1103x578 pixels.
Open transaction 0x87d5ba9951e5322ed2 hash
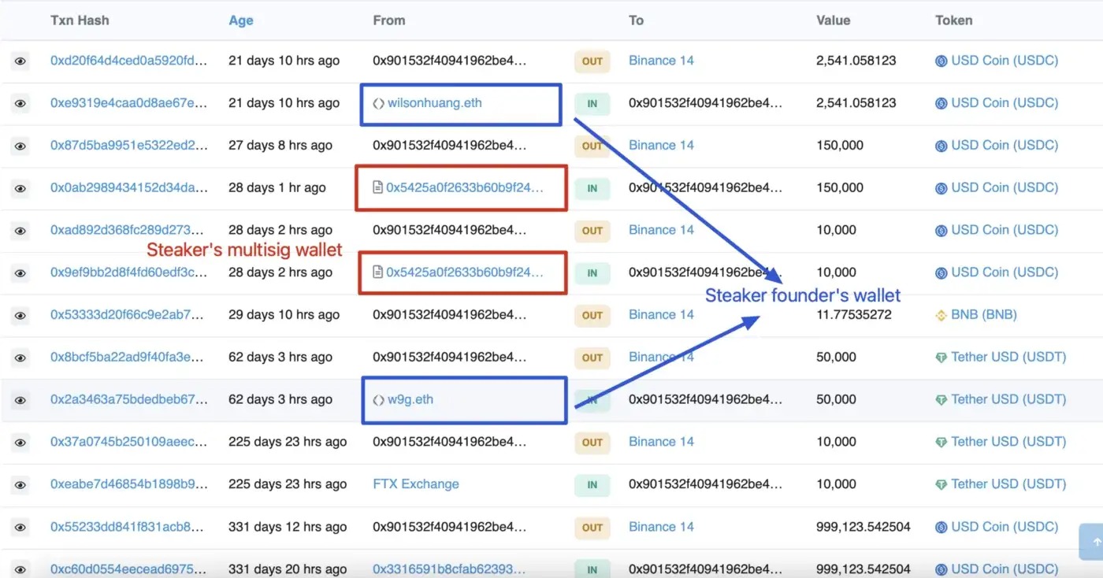(129, 146)
